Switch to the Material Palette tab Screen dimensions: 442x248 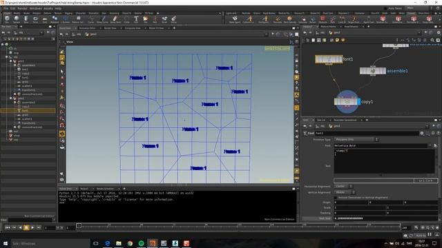(x=329, y=27)
